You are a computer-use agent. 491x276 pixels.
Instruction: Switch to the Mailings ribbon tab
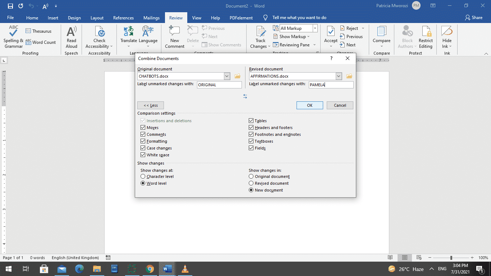coord(151,17)
